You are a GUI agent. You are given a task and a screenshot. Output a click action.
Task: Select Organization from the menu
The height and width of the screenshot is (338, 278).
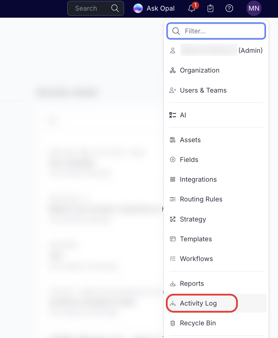pos(199,70)
